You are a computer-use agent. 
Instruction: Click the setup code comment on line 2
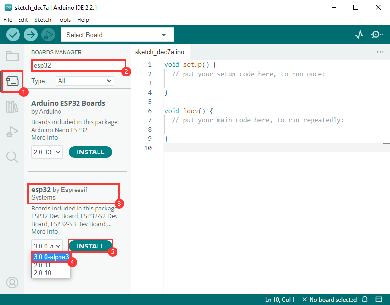pos(248,74)
